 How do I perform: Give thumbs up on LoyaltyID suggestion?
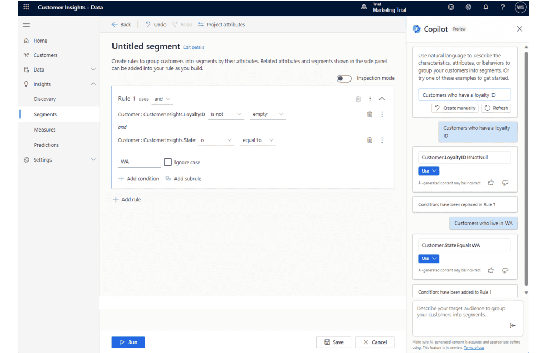491,183
